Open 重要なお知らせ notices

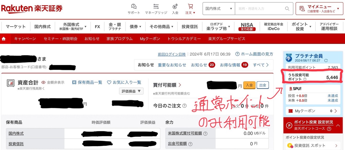tap(172, 65)
